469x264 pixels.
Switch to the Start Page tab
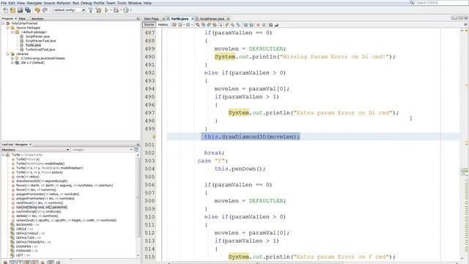click(151, 19)
